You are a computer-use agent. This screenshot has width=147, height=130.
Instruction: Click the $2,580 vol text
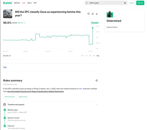click(7, 56)
